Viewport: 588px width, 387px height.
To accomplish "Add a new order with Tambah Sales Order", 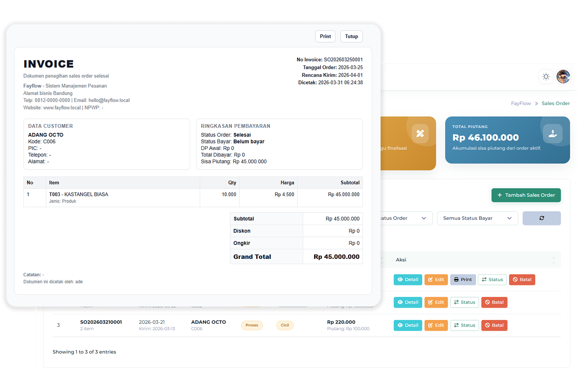I will pyautogui.click(x=526, y=195).
